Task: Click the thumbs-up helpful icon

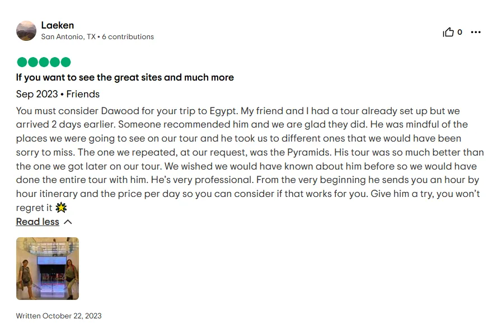Action: [x=448, y=32]
